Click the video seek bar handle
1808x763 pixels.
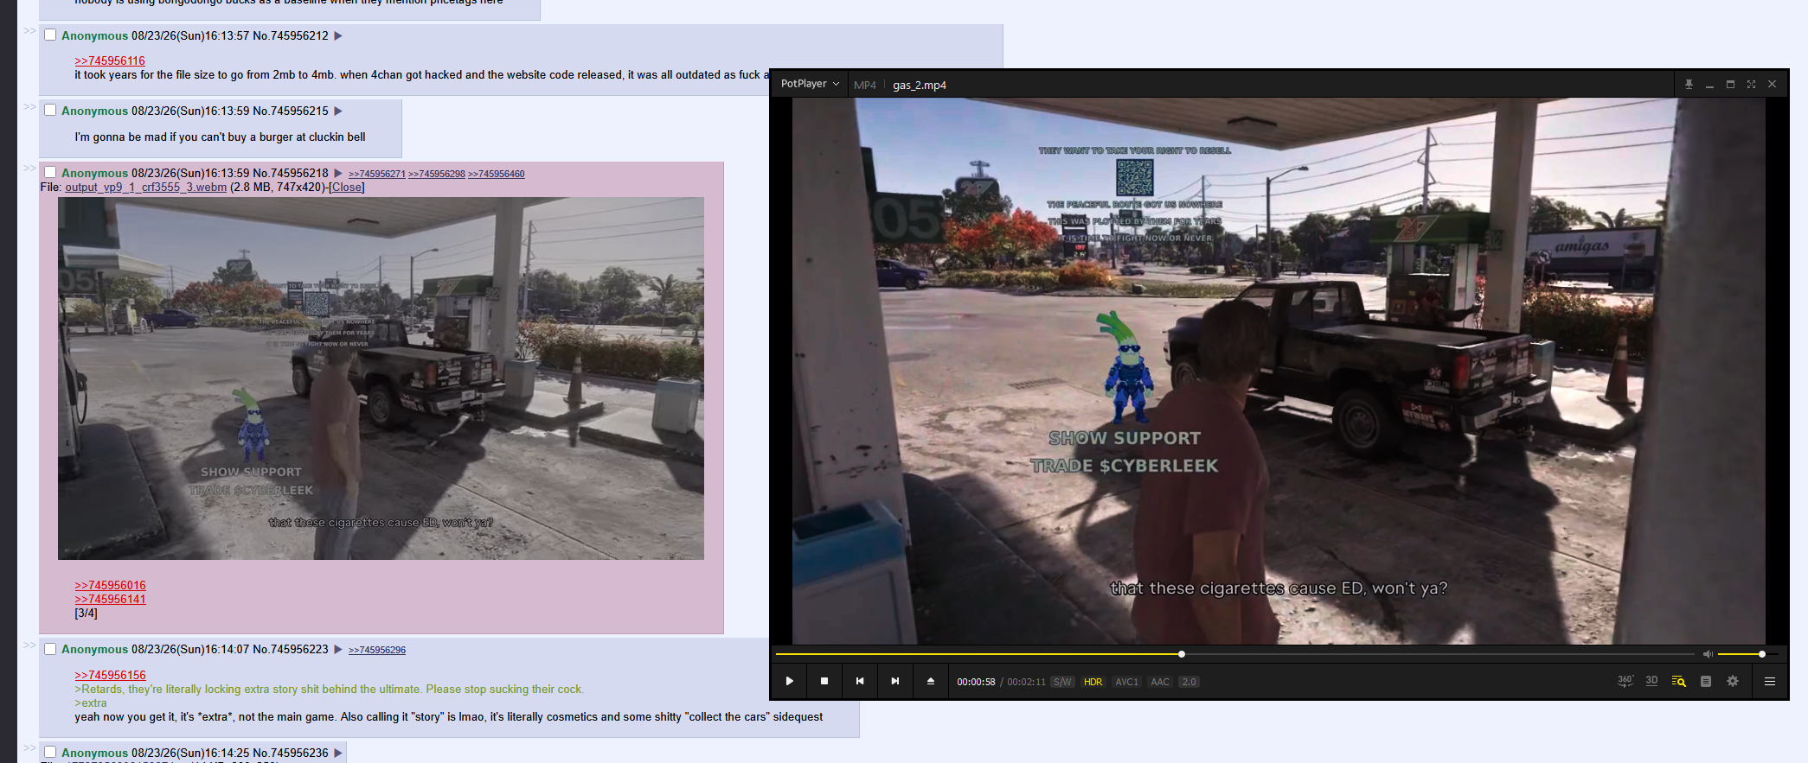(1182, 654)
